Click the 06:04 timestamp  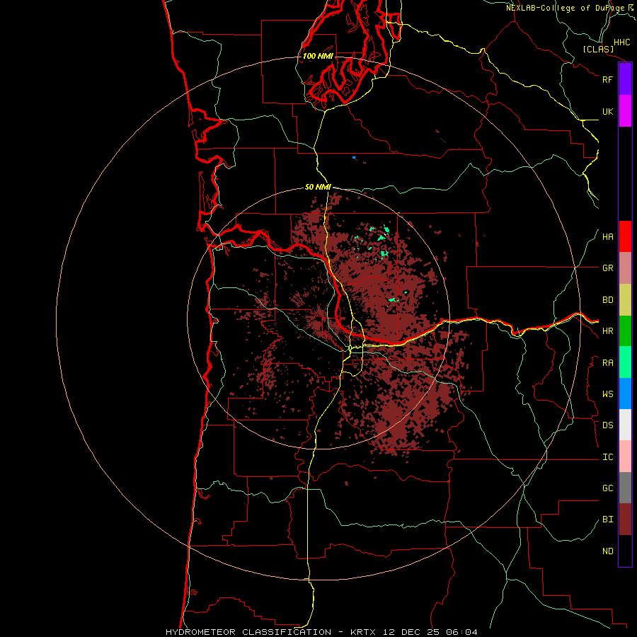461,632
